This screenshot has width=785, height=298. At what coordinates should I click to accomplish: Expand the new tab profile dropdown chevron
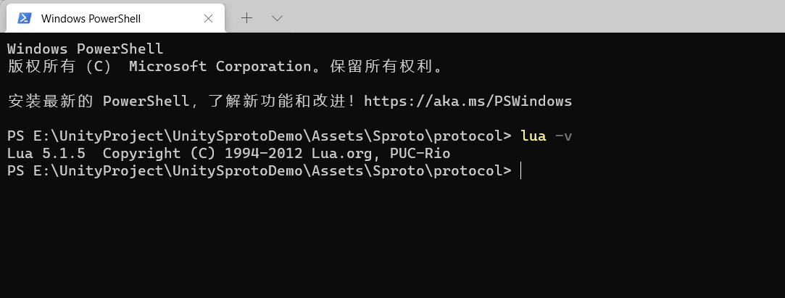point(277,18)
